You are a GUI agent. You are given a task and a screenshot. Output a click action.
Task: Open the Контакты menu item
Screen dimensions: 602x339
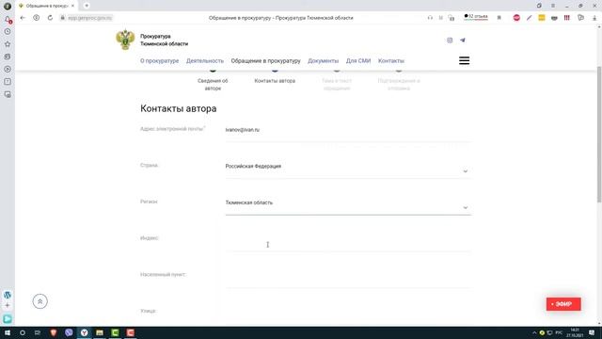click(x=391, y=60)
